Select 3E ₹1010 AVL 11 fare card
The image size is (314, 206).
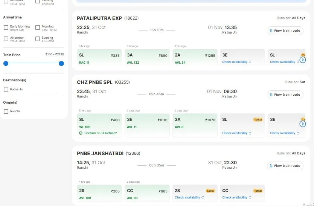pos(147,125)
